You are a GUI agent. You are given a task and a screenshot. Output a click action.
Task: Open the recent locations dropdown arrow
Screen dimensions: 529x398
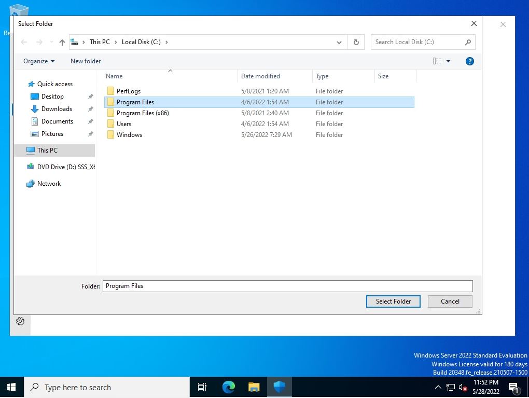51,42
